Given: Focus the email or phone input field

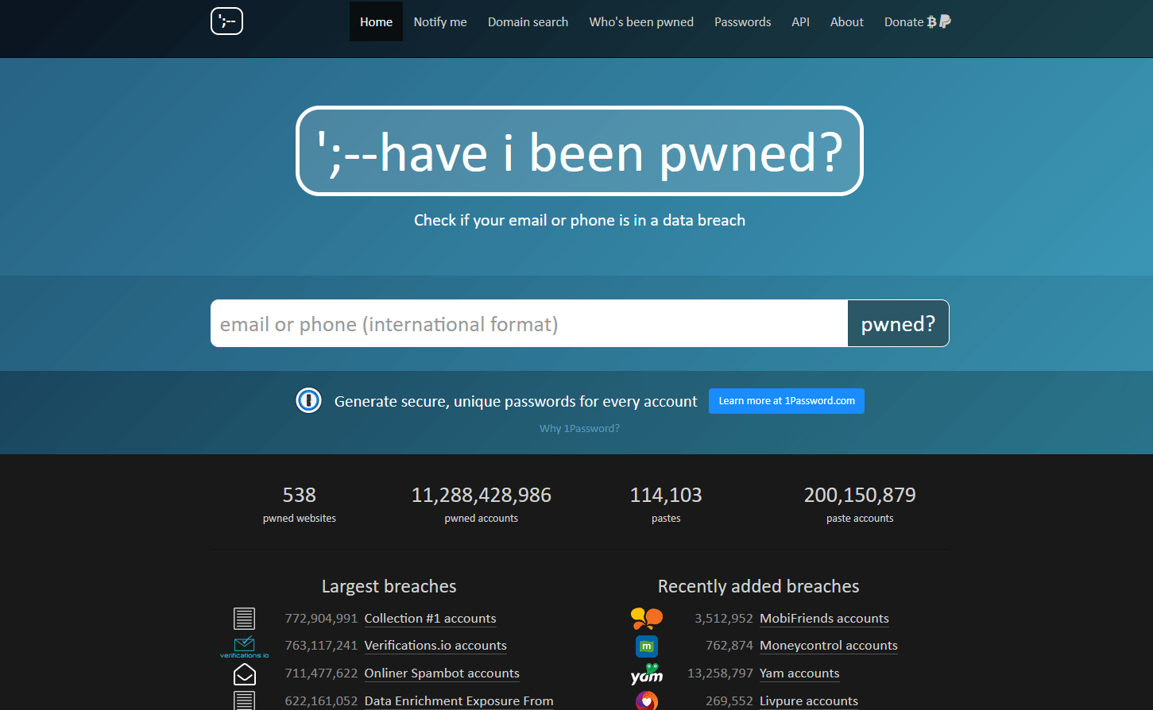Looking at the screenshot, I should pyautogui.click(x=529, y=323).
